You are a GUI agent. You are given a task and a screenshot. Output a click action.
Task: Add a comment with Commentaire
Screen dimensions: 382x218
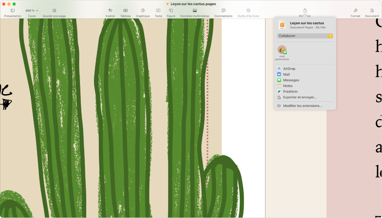point(223,12)
